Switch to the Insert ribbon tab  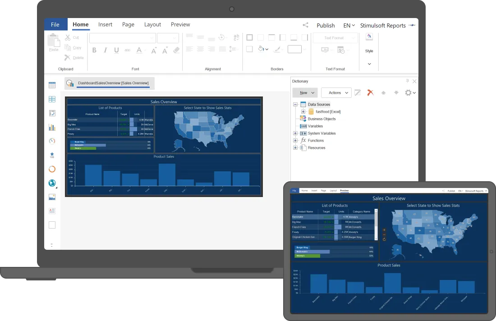[105, 24]
